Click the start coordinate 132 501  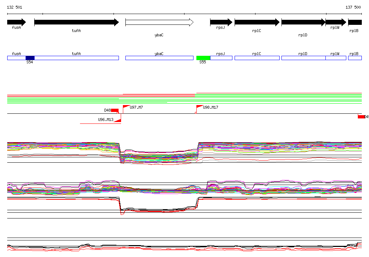coord(14,7)
